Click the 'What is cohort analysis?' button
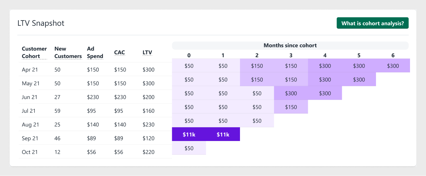426x176 pixels. 372,23
